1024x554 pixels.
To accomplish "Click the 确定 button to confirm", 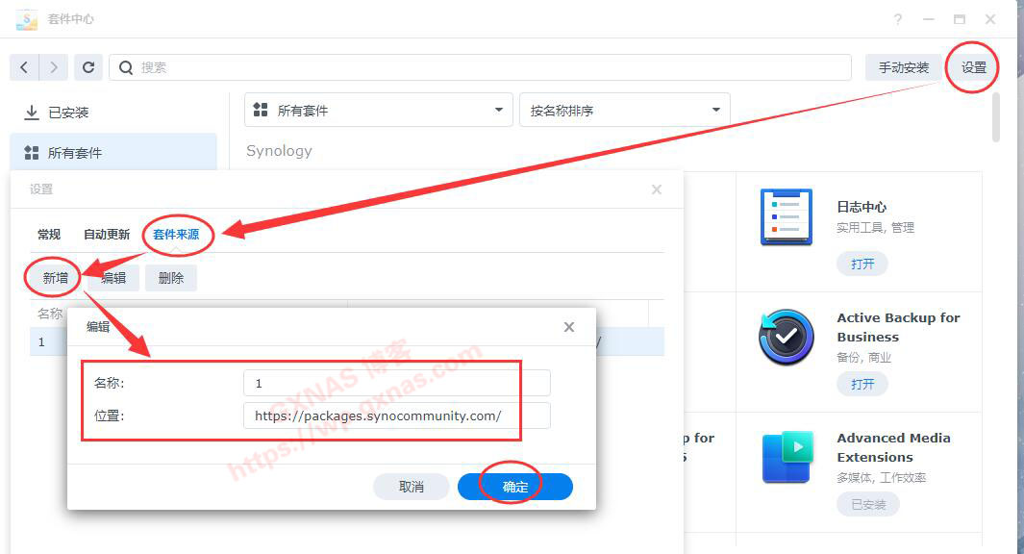I will point(514,486).
